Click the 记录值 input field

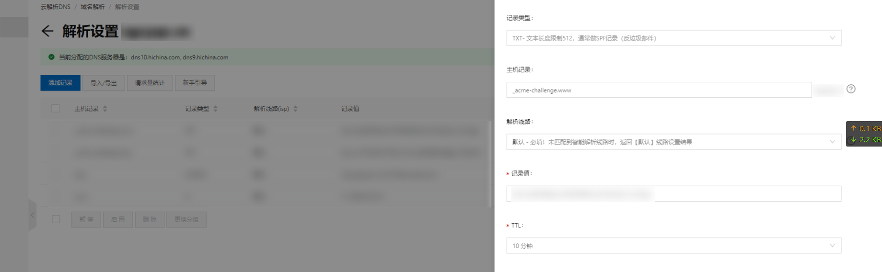(x=673, y=193)
